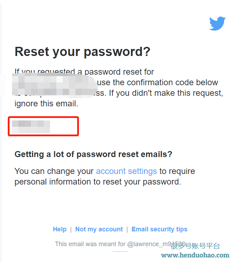The height and width of the screenshot is (262, 234).
Task: Click the This email was meant for text
Action: [x=90, y=244]
